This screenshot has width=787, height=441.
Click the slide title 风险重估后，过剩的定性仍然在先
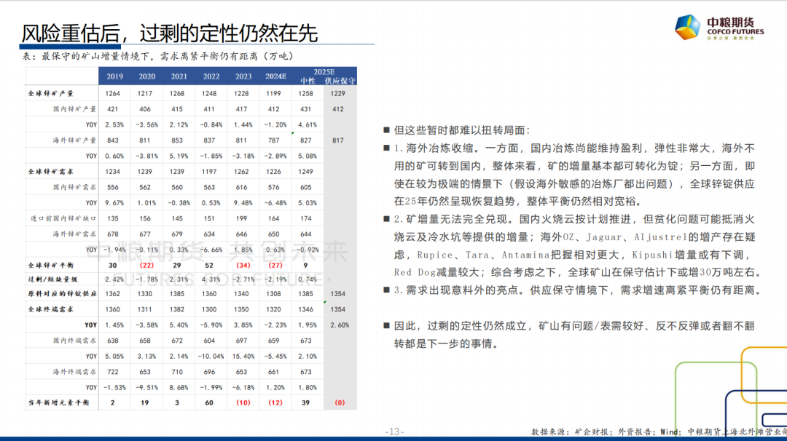click(169, 33)
